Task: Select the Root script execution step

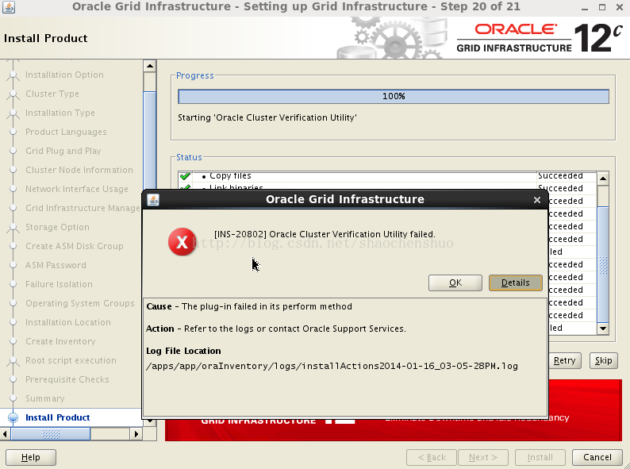Action: pyautogui.click(x=71, y=360)
